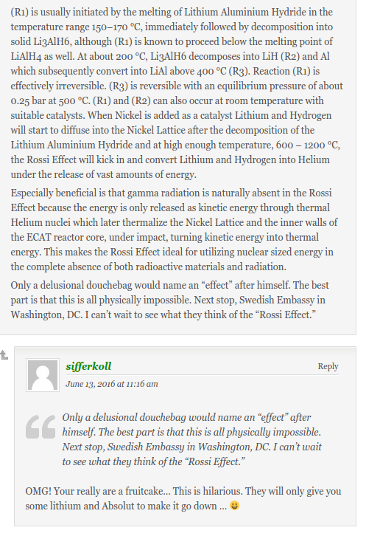Click the line beginning "0.25 bar at 500 °C"
366x536 pixels.
167,100
